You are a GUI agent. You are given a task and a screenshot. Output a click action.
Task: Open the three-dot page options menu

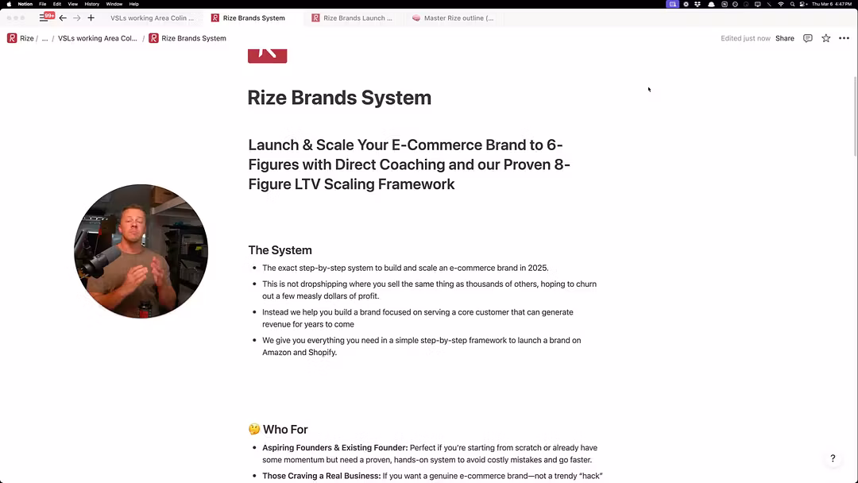(x=844, y=38)
